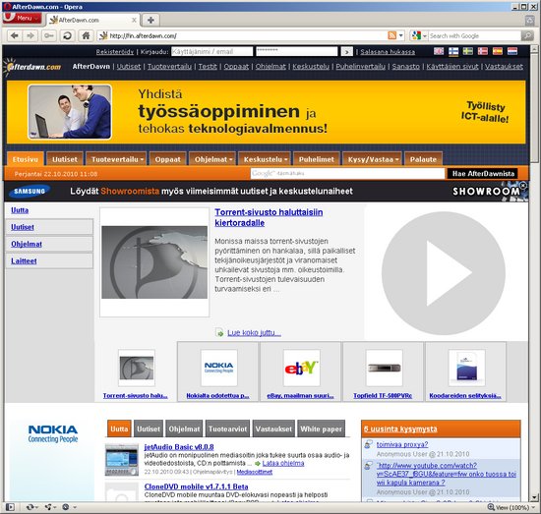Click the search magnifier button in toolbar
This screenshot has width=541, height=514.
(x=527, y=35)
